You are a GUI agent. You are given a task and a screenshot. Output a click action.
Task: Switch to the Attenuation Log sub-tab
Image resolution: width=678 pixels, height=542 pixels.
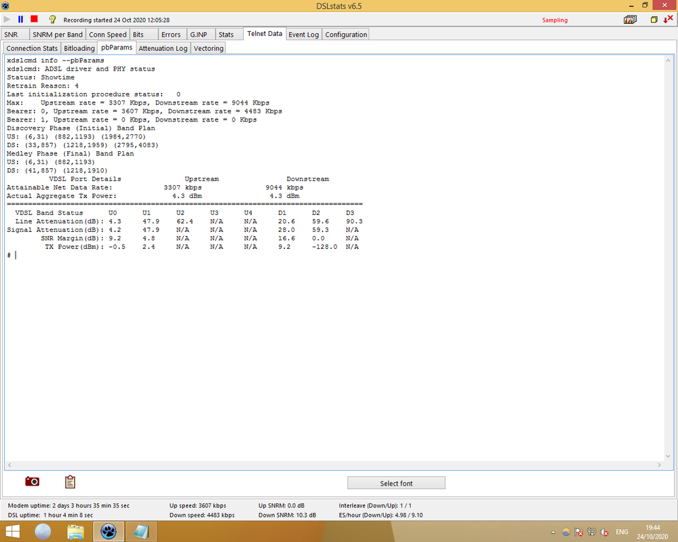[163, 48]
